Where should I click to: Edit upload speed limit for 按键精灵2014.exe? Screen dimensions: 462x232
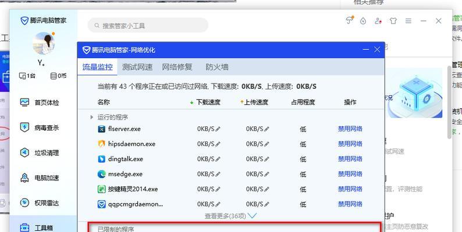point(266,189)
